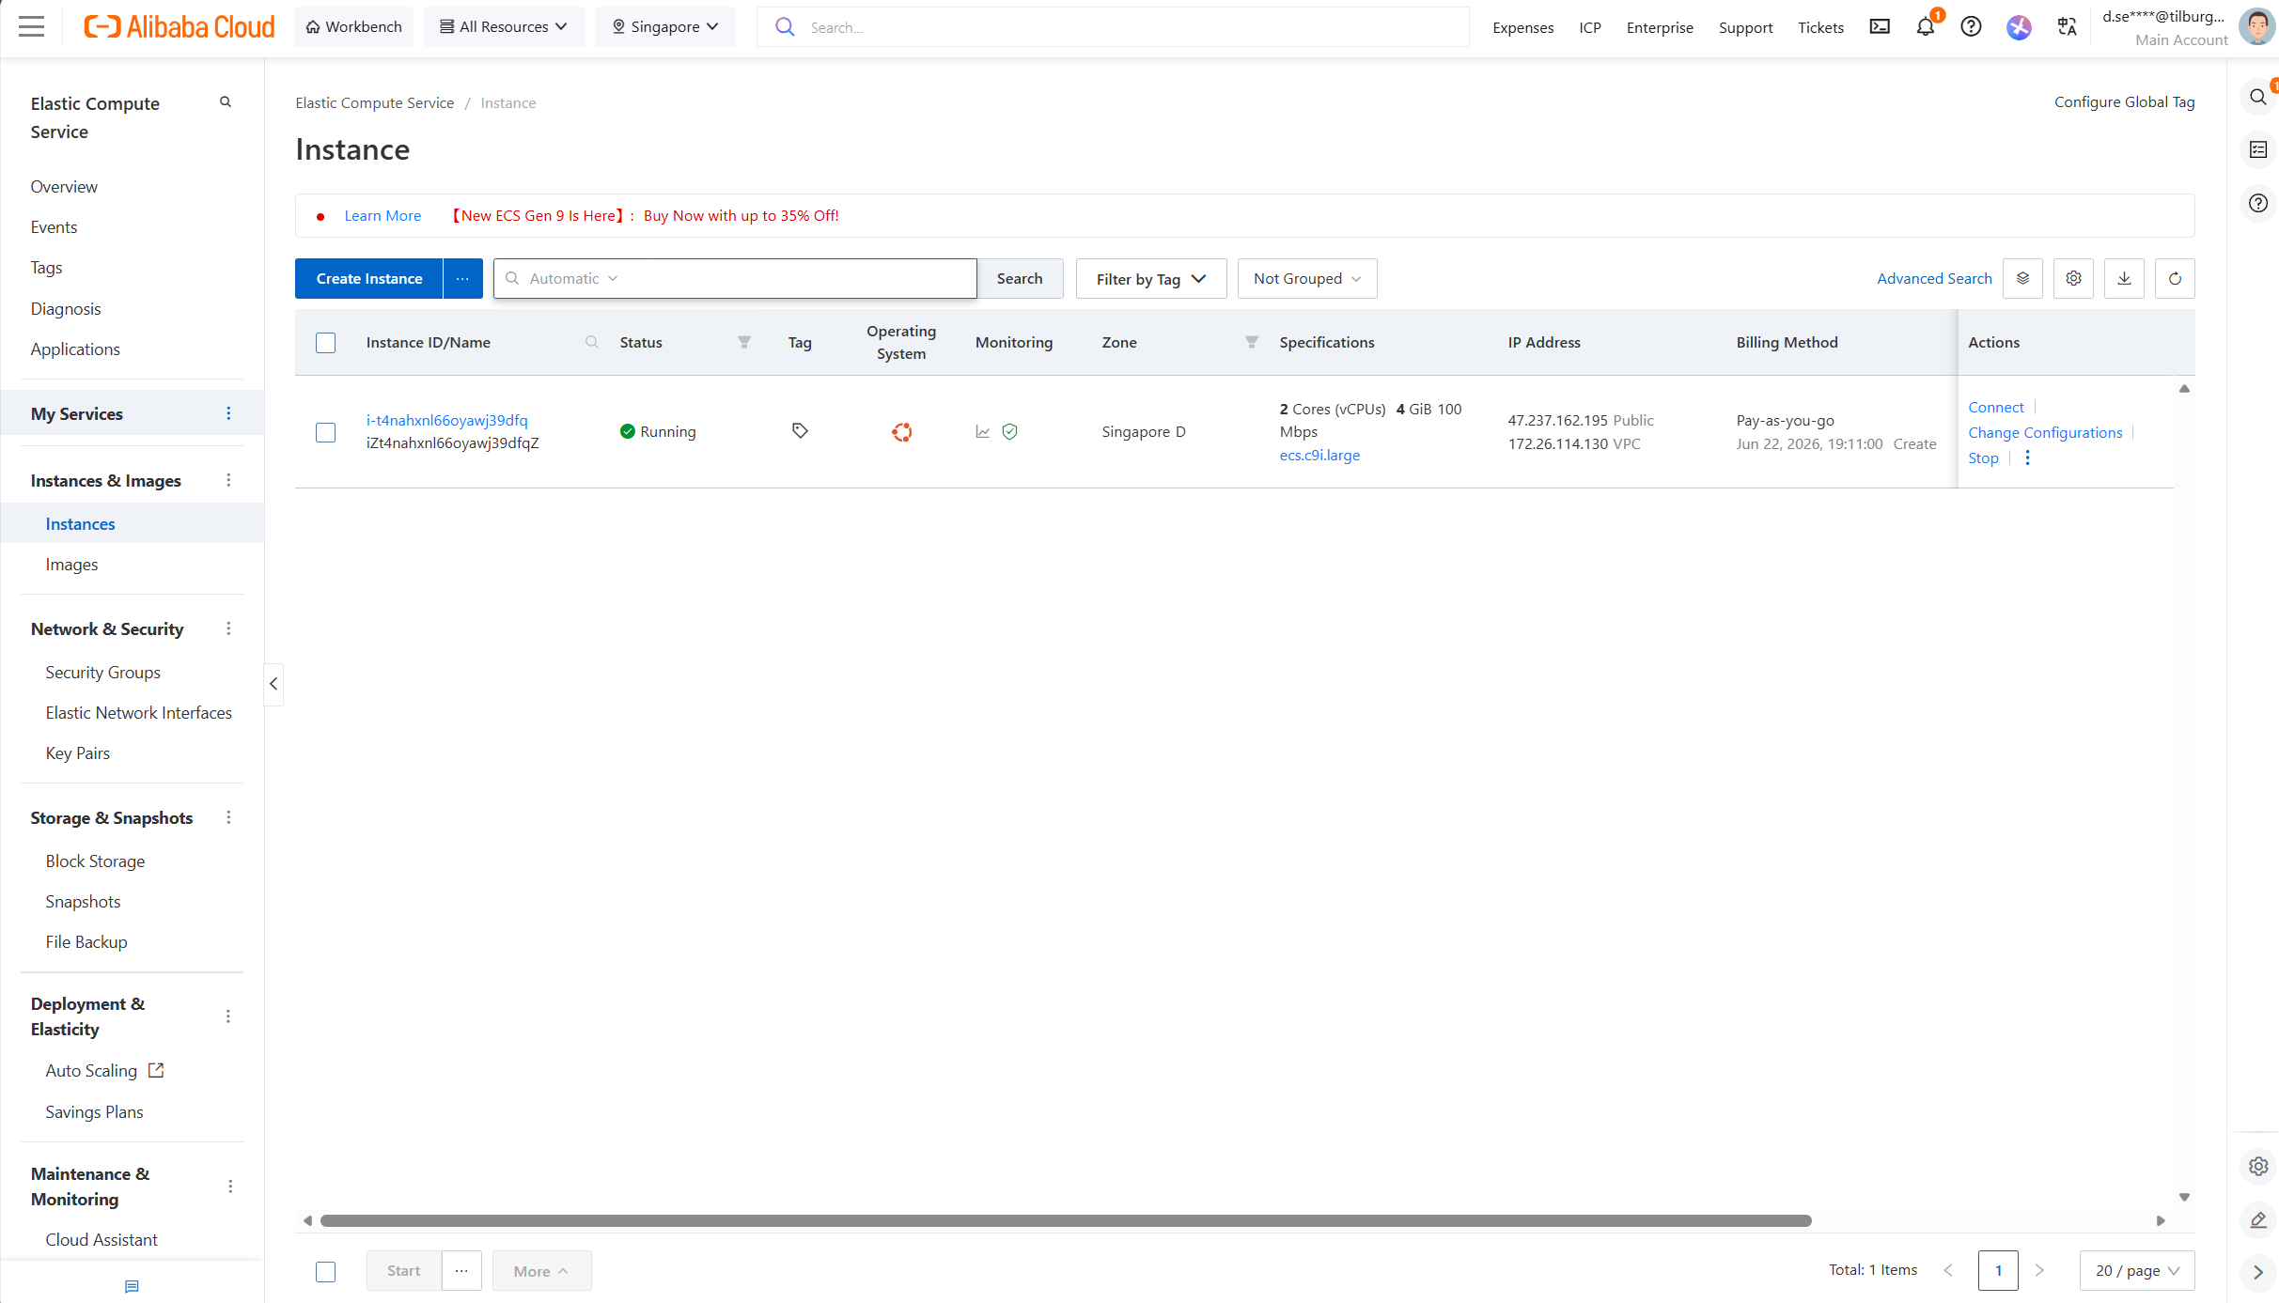Switch language with the translate icon
Screen dimensions: 2279x1303
2067,26
